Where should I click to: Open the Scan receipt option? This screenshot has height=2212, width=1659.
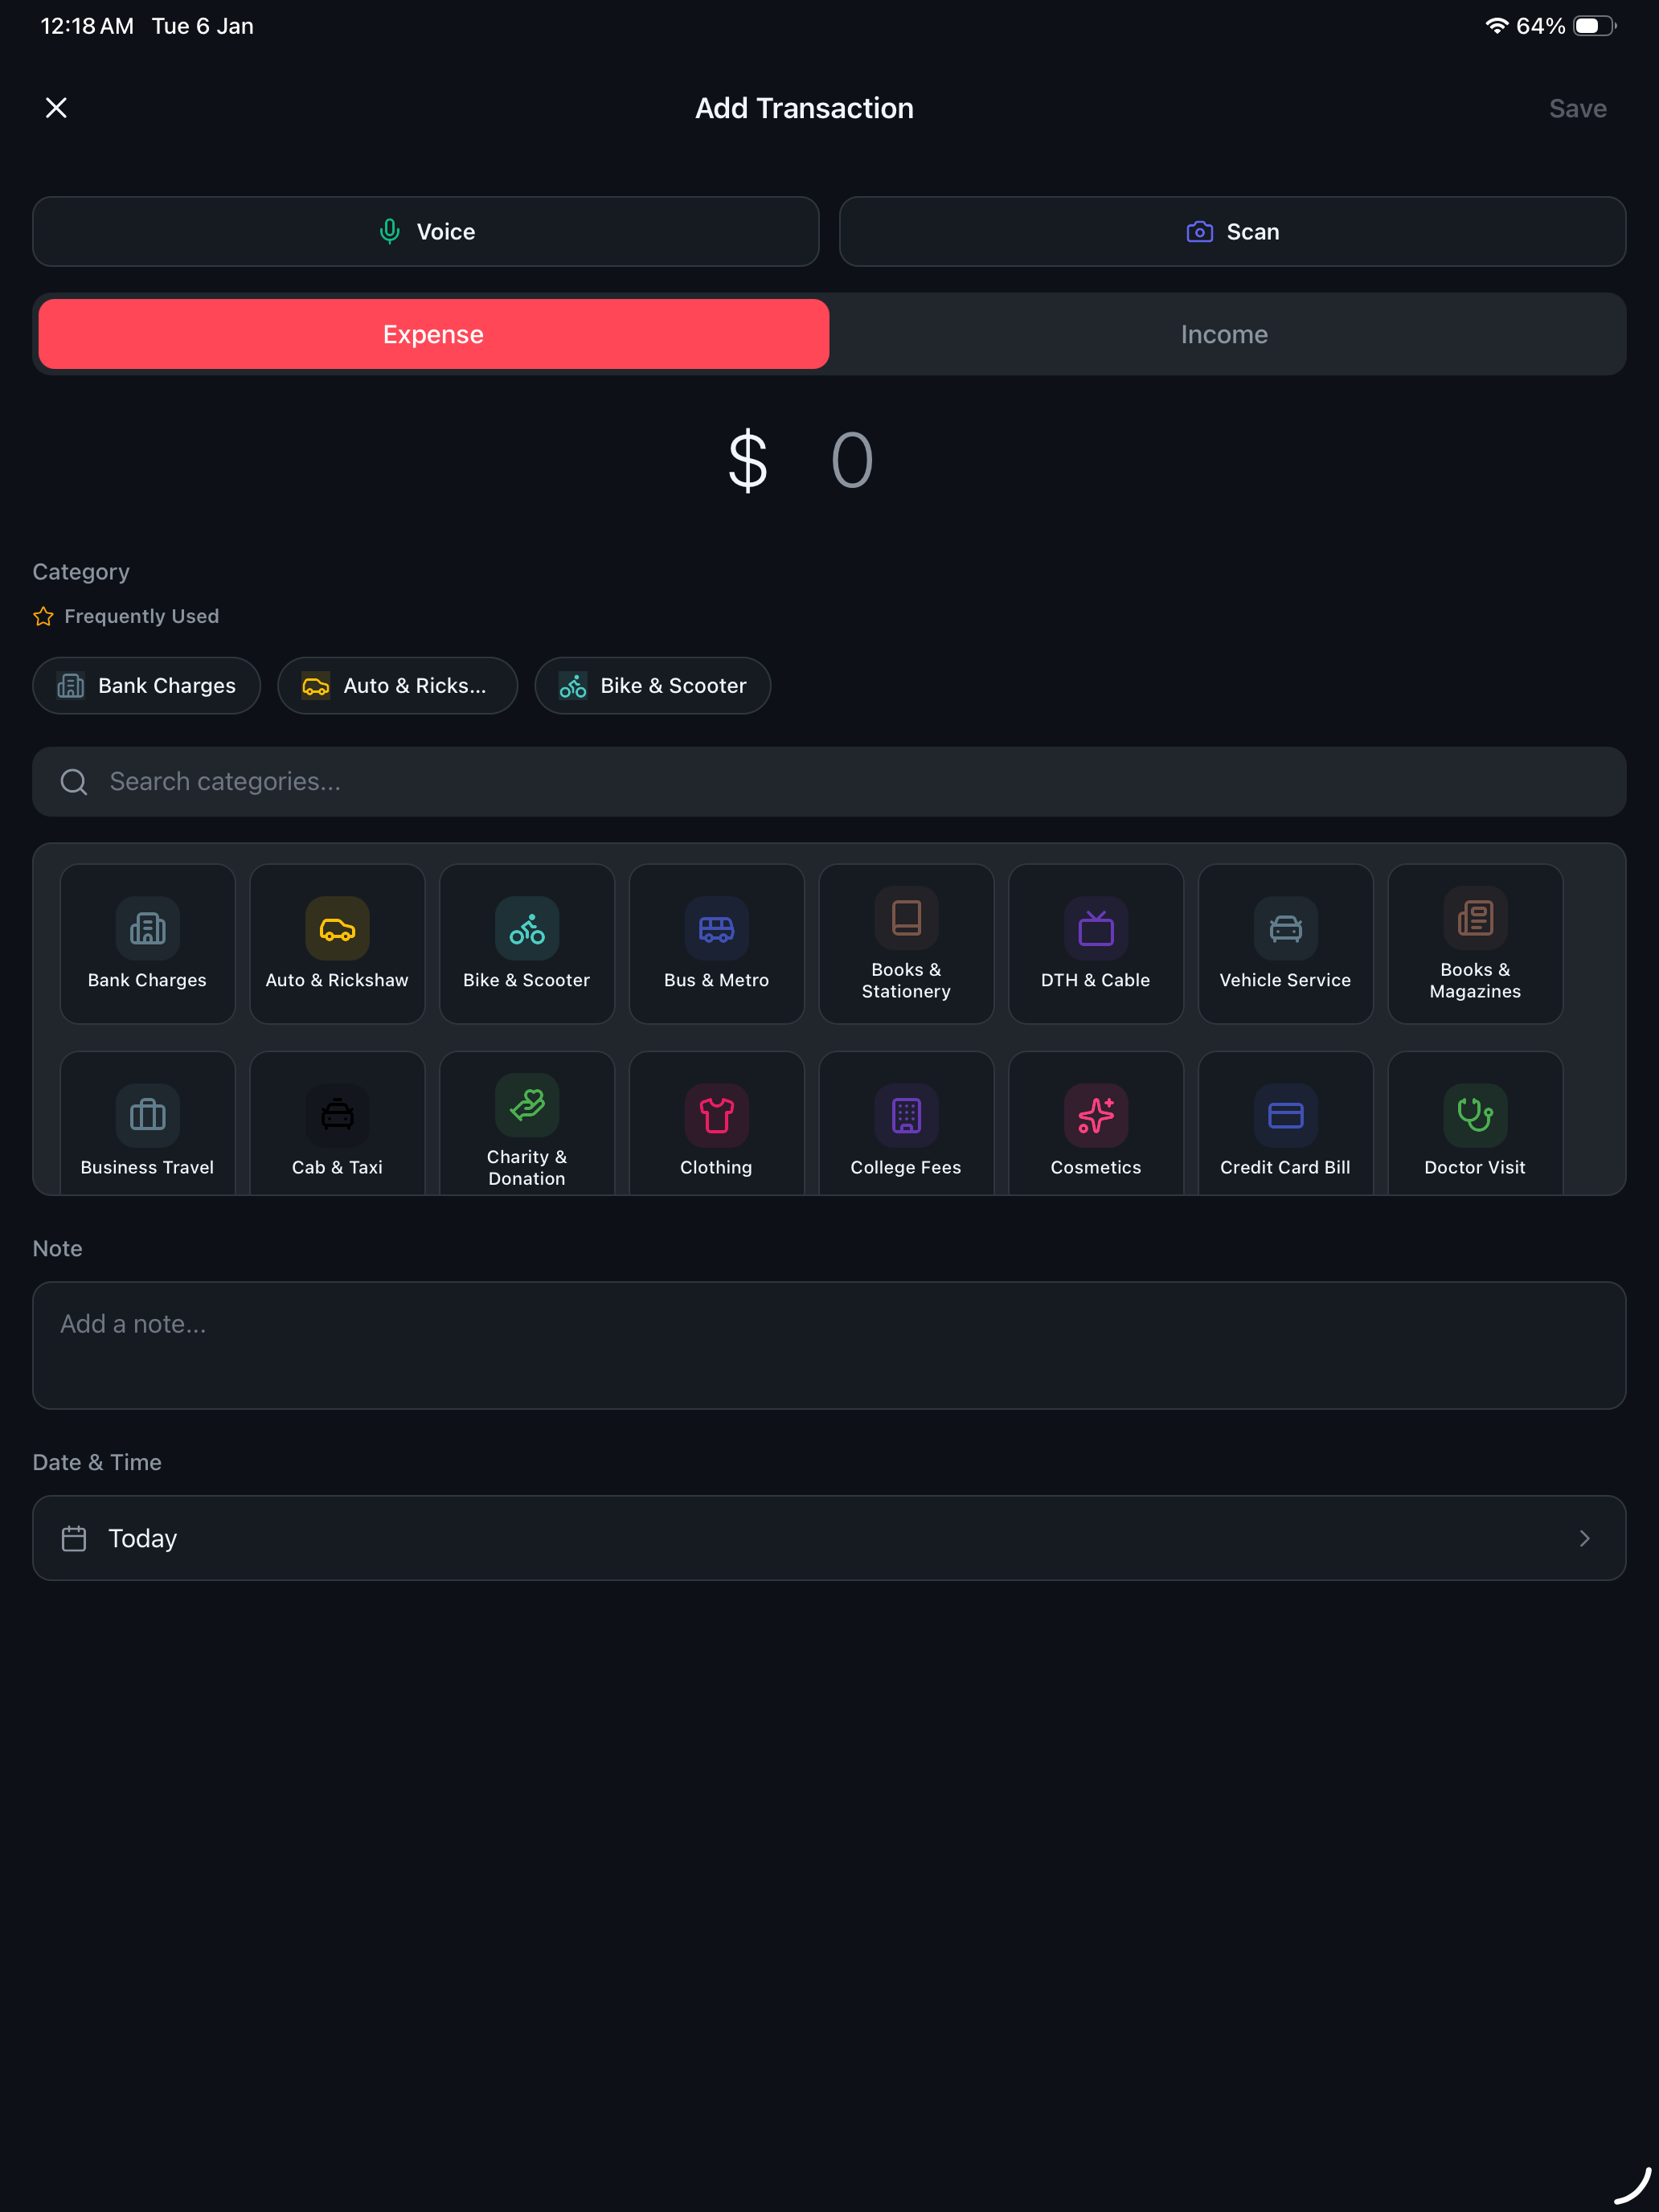[x=1232, y=232]
